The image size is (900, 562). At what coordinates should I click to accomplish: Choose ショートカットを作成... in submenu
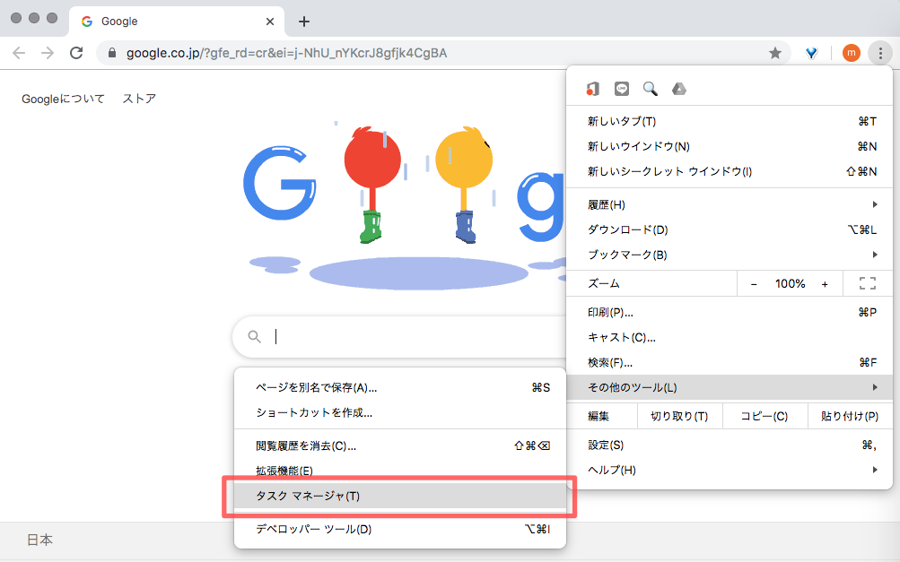coord(400,413)
